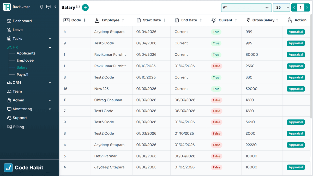Viewport: 313px width, 176px height.
Task: Go to next page arrow
Action: point(307,8)
